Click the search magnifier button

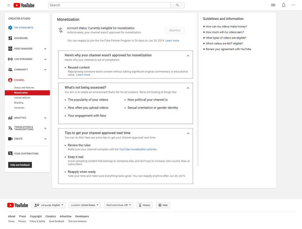177,5
